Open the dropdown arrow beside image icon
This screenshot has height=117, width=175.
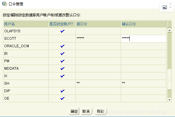(x=170, y=7)
